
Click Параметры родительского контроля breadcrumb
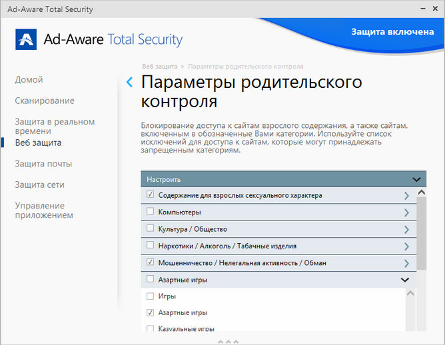246,67
